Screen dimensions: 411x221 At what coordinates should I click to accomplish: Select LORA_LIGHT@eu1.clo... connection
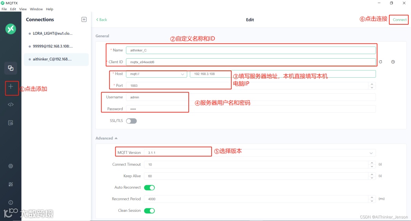[x=56, y=33]
